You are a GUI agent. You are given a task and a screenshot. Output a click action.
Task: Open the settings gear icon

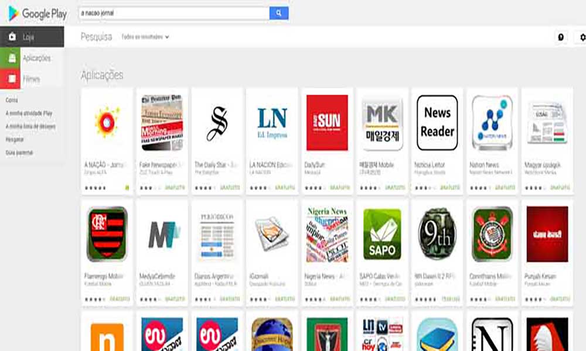(x=582, y=37)
